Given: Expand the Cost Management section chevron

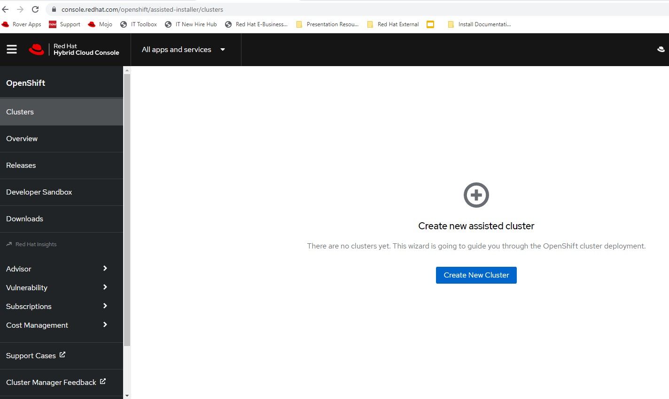Looking at the screenshot, I should (x=105, y=324).
